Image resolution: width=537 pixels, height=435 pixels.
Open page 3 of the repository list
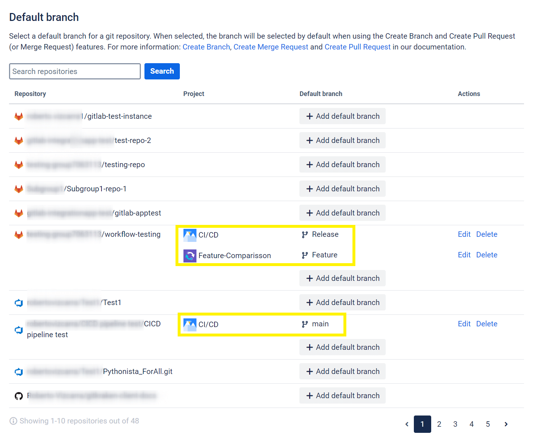(455, 424)
